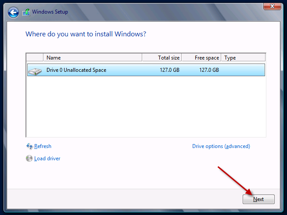Click the 127.0 GB Free space cell
This screenshot has width=287, height=215.
[x=209, y=70]
